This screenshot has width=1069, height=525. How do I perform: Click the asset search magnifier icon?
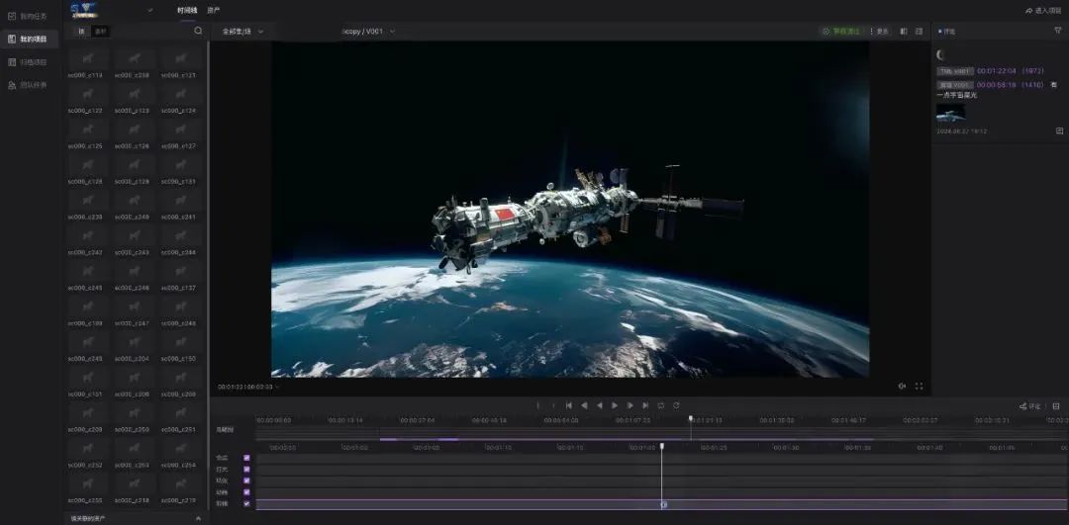[198, 31]
